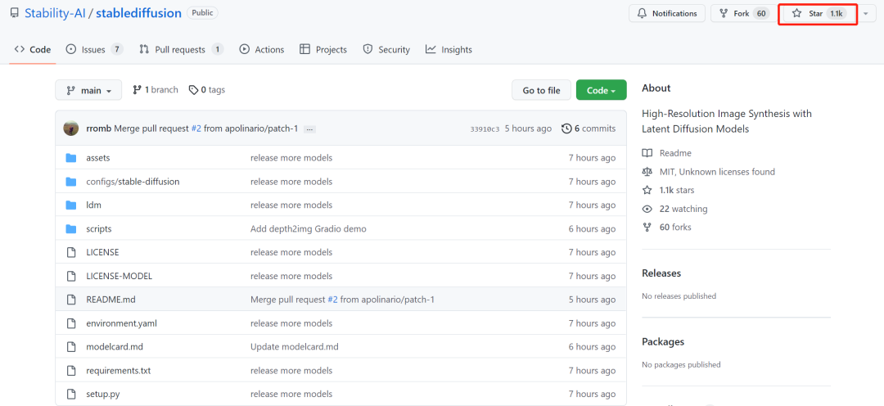Click the Go to file button
This screenshot has width=884, height=406.
tap(541, 91)
